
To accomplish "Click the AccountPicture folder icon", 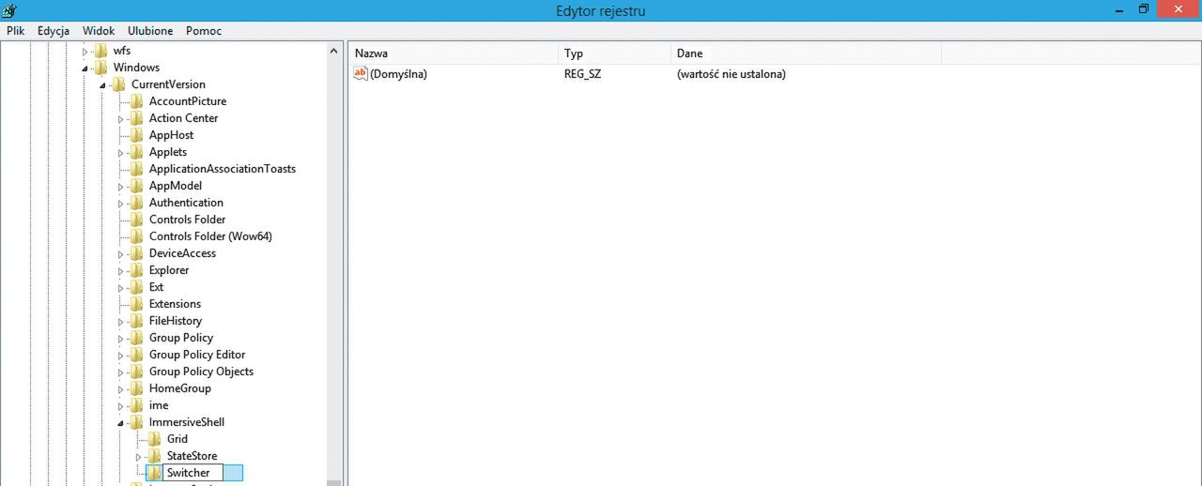I will pos(136,101).
